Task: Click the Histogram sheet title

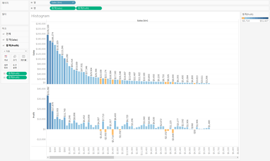Action: pyautogui.click(x=40, y=16)
